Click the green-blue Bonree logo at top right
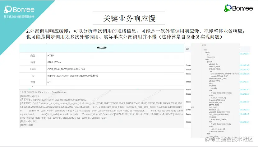 (x=238, y=8)
